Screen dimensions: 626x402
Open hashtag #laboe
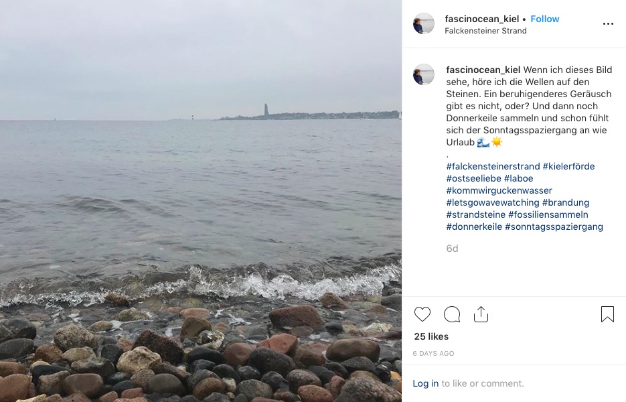518,178
